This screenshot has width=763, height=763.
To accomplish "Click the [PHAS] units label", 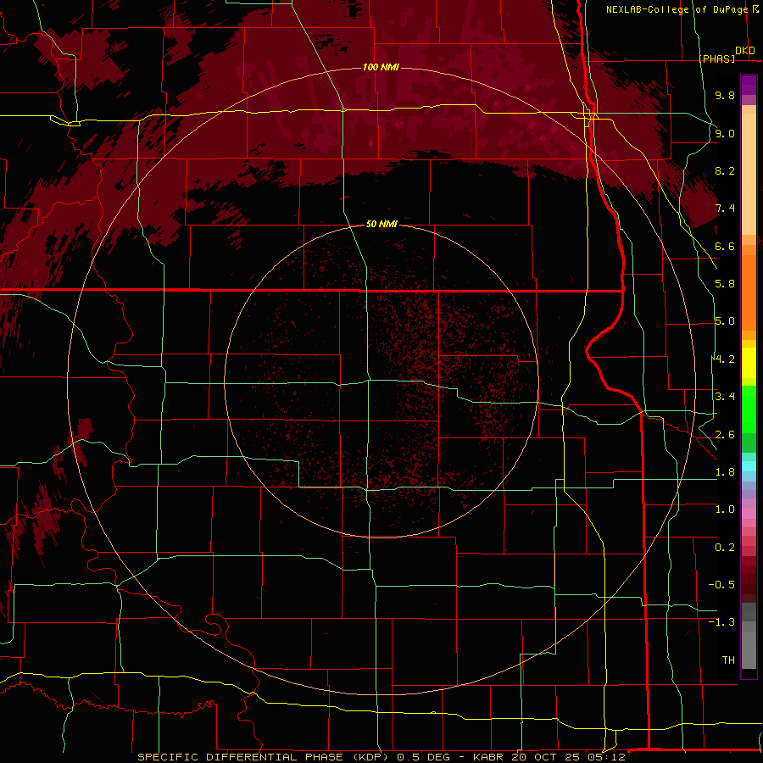I will point(716,58).
